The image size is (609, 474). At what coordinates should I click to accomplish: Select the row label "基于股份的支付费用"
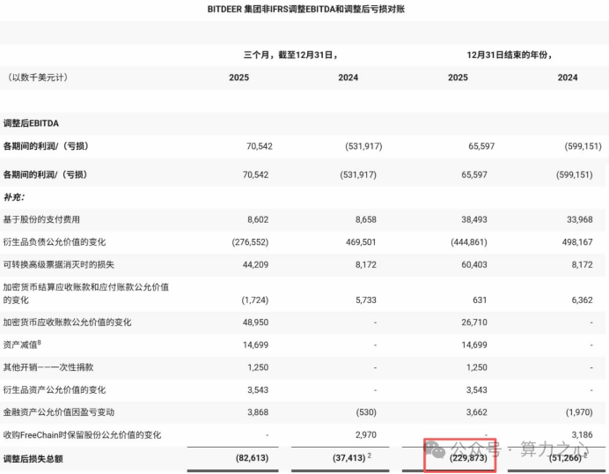(41, 219)
